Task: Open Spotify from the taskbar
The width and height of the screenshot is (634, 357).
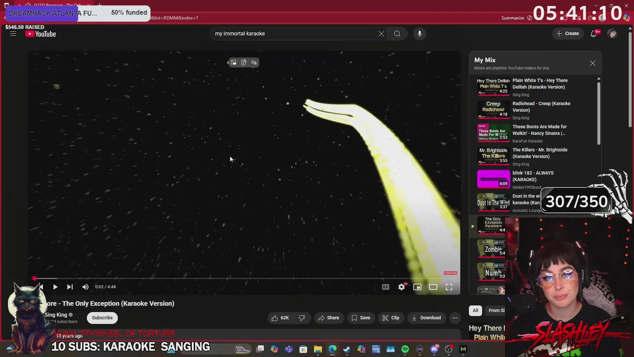Action: coord(405,349)
